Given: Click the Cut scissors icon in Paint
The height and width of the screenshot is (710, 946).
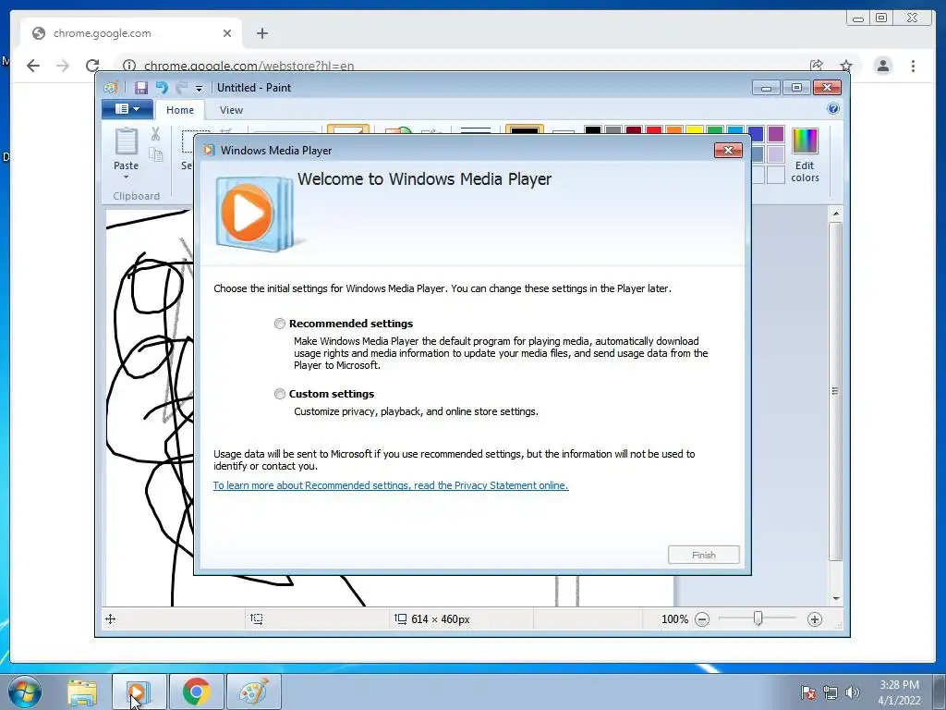Looking at the screenshot, I should [x=155, y=134].
